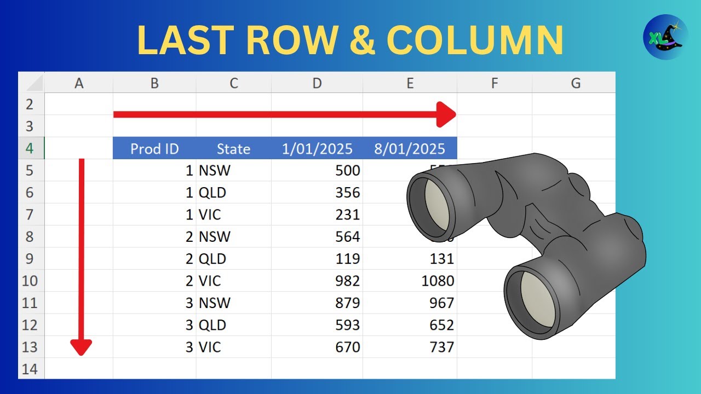Select the cell containing 231
This screenshot has height=394, width=701.
[x=317, y=215]
